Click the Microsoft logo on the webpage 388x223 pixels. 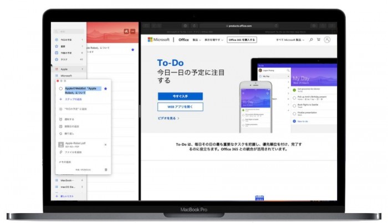point(159,39)
